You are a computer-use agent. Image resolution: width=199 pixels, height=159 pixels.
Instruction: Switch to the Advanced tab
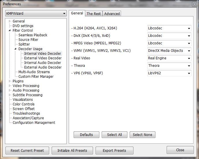(112, 14)
